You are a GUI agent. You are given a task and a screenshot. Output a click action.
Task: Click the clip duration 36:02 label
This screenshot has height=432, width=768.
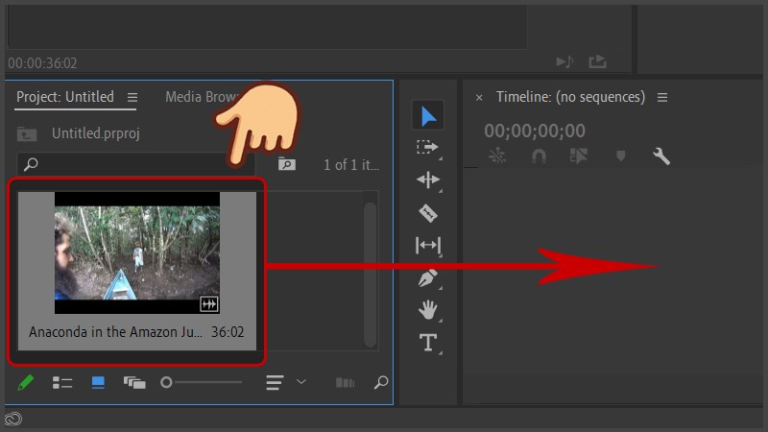tap(228, 332)
